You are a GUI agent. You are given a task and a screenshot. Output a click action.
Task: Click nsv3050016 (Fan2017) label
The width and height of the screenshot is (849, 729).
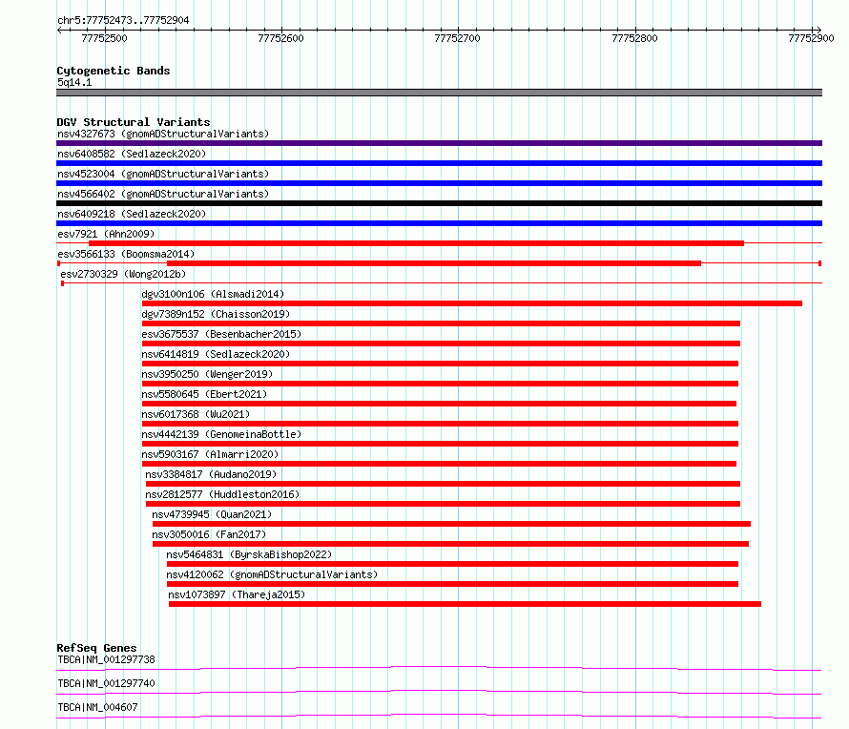coord(209,534)
